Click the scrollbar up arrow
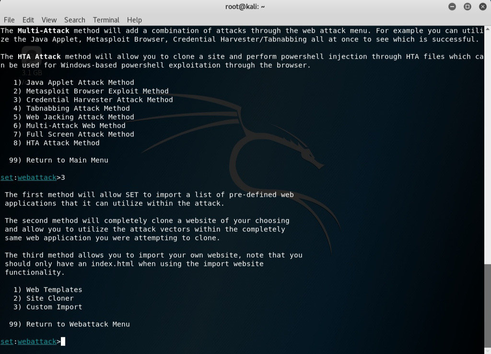The image size is (491, 354). coord(488,29)
